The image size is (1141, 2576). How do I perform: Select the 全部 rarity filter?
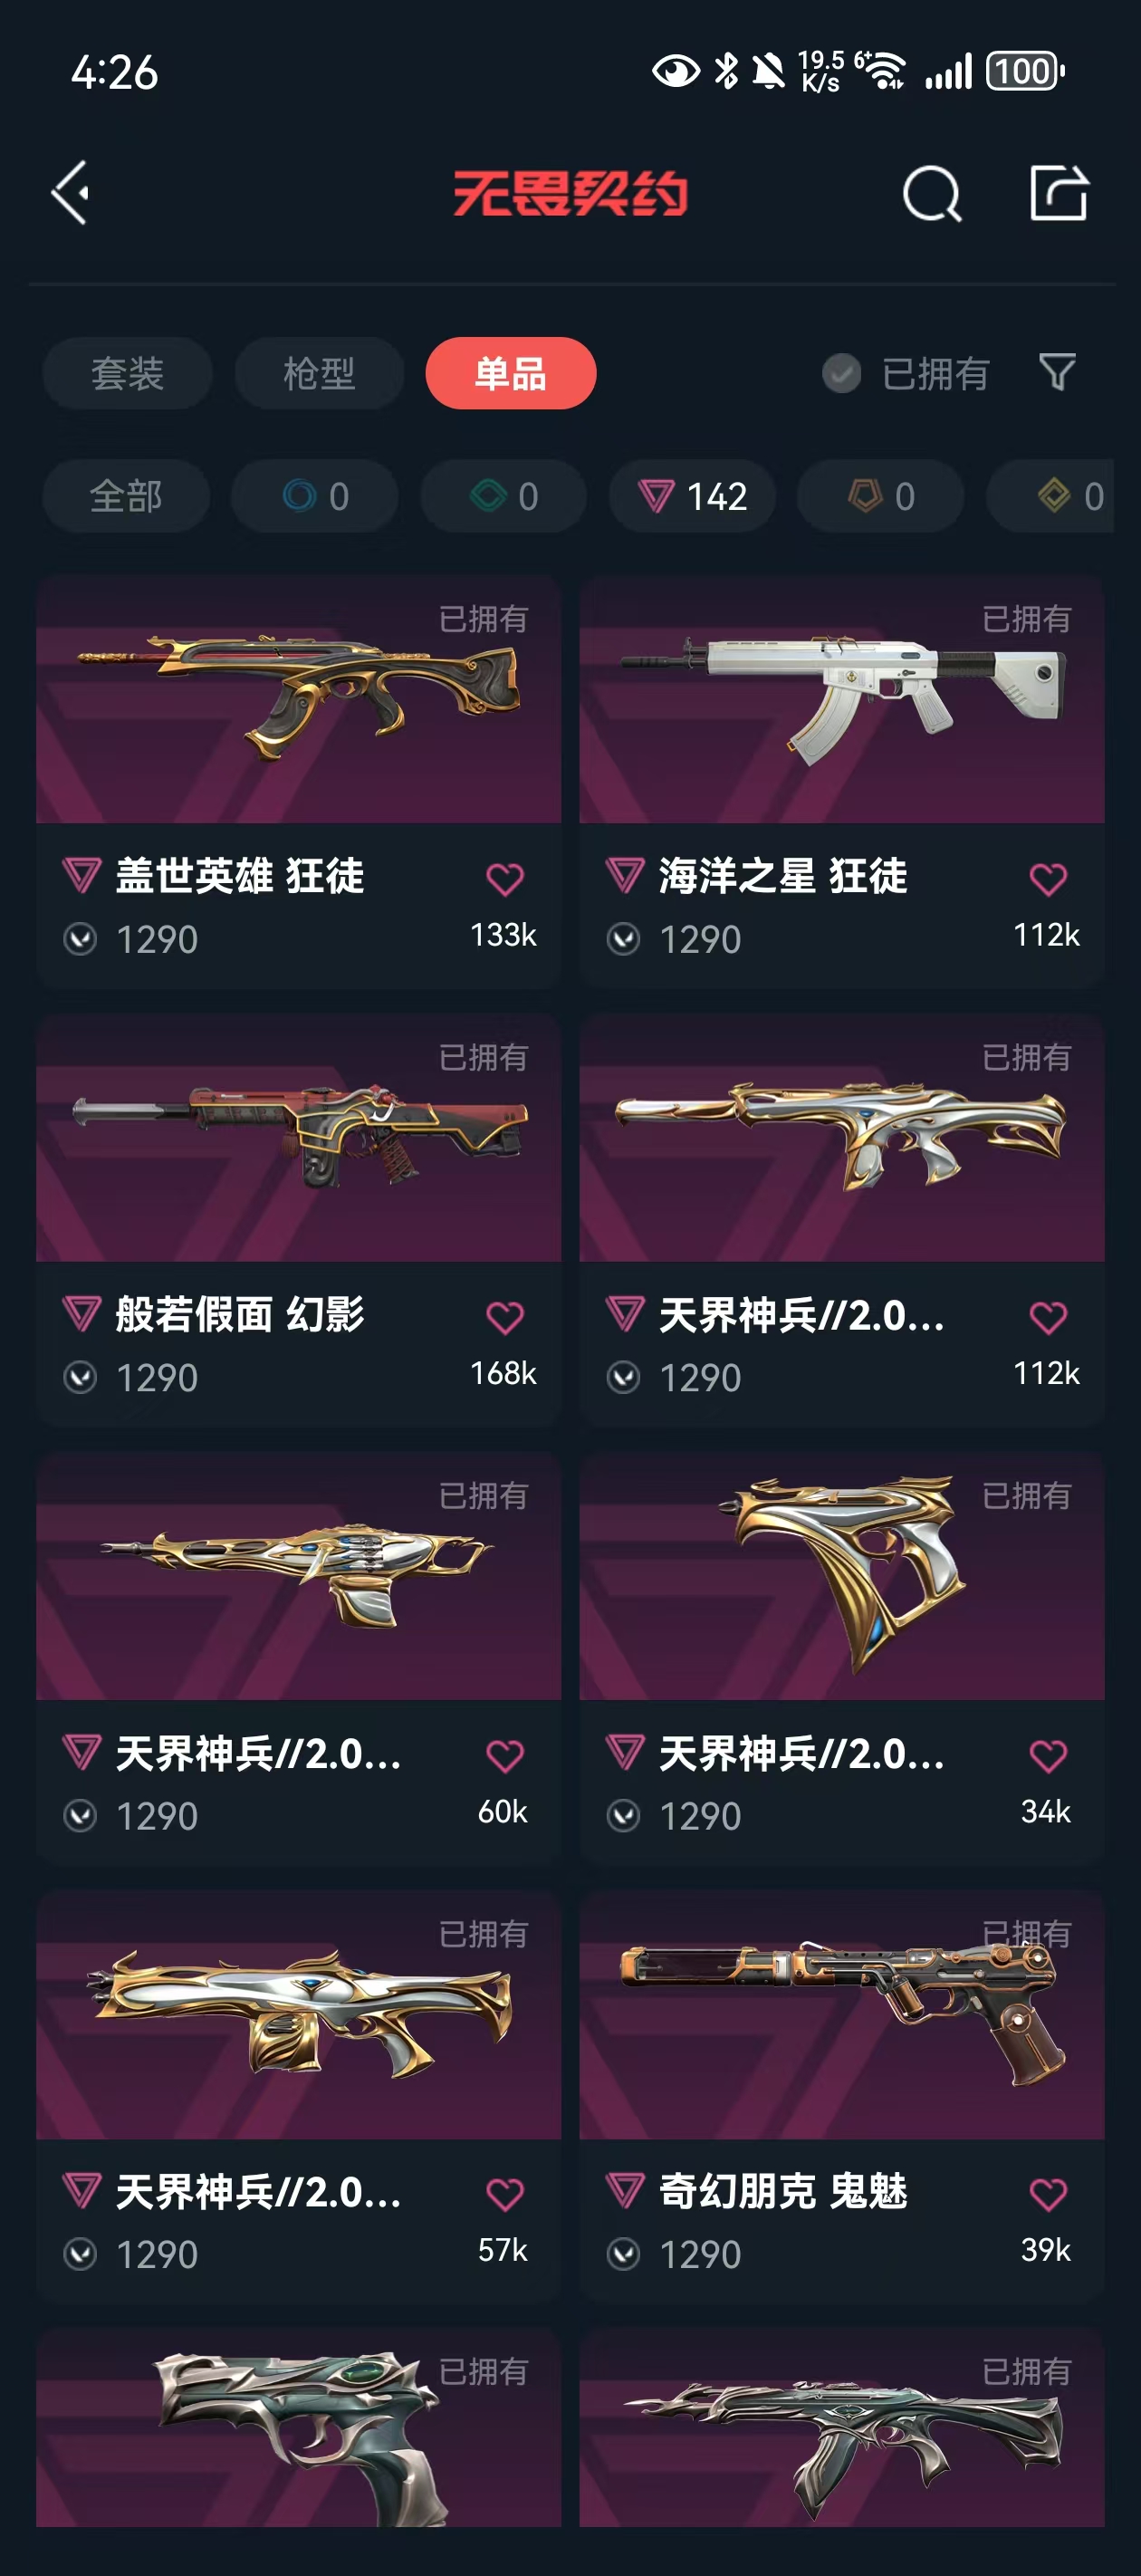[x=126, y=496]
